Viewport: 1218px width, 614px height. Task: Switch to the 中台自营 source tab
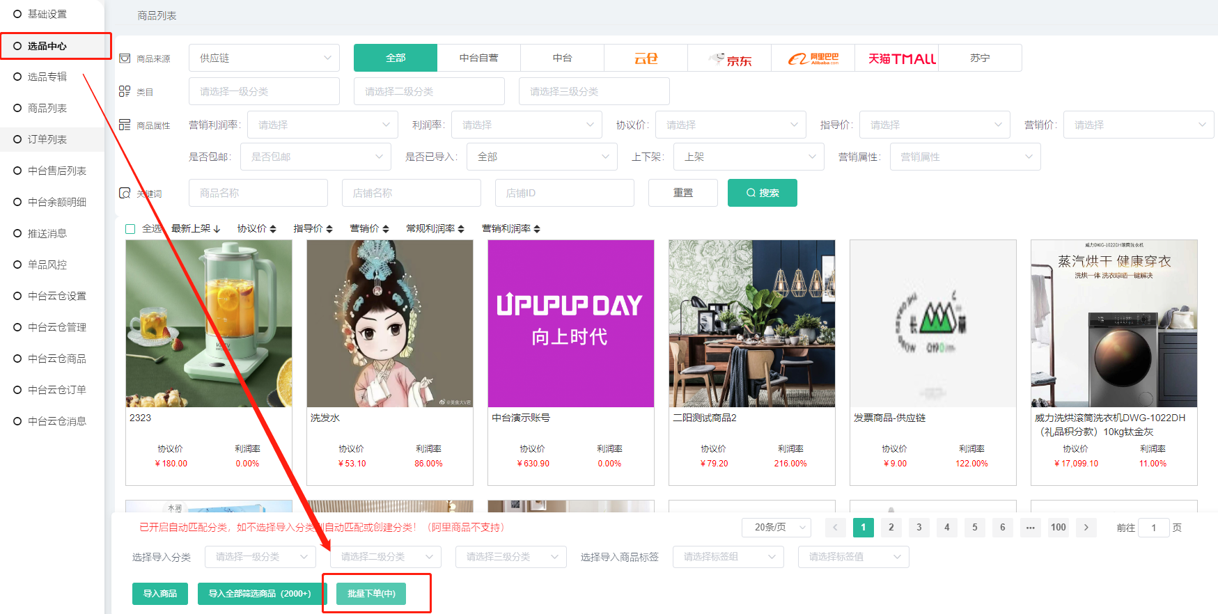tap(478, 58)
